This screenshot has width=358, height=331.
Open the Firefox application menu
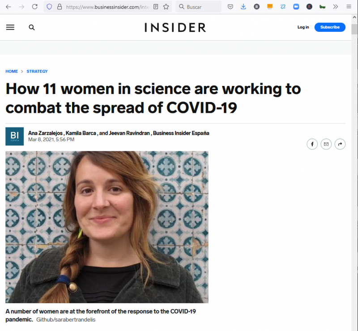[349, 7]
